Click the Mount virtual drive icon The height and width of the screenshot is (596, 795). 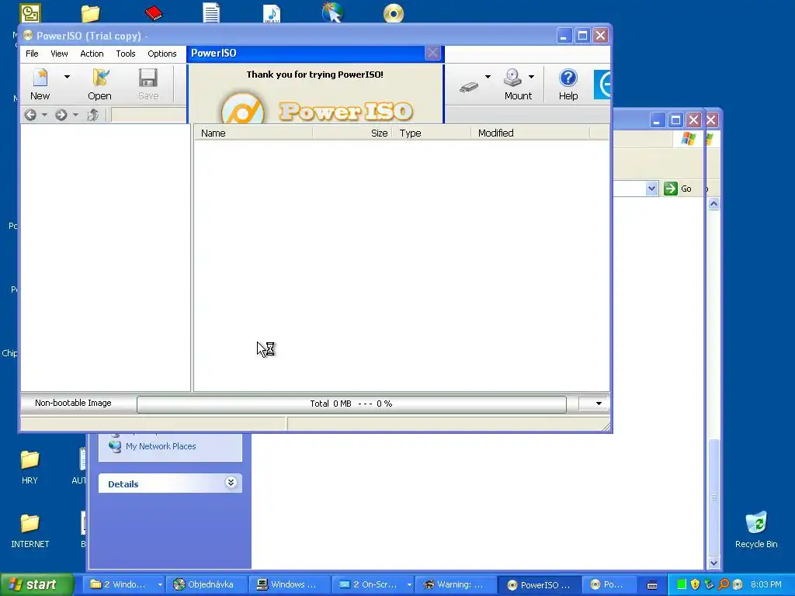coord(513,78)
